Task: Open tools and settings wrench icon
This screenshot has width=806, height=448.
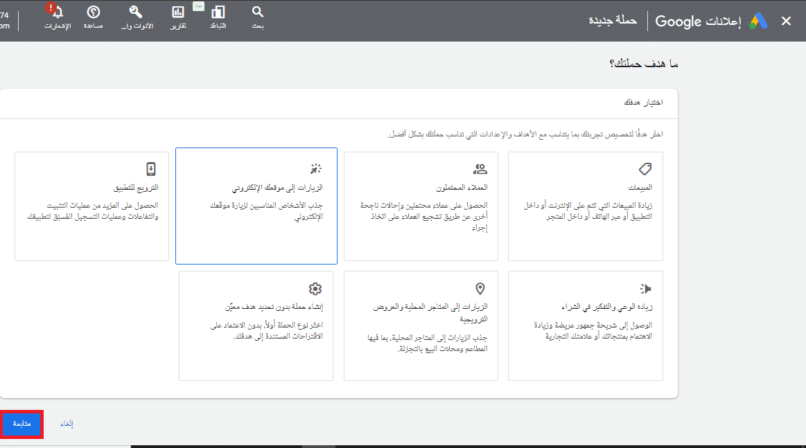Action: point(136,12)
